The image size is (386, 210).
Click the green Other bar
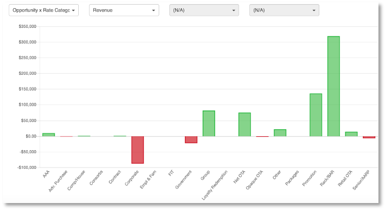[x=280, y=133]
